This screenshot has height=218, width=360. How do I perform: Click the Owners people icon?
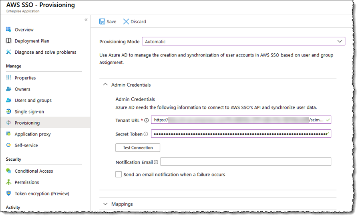[x=8, y=89]
